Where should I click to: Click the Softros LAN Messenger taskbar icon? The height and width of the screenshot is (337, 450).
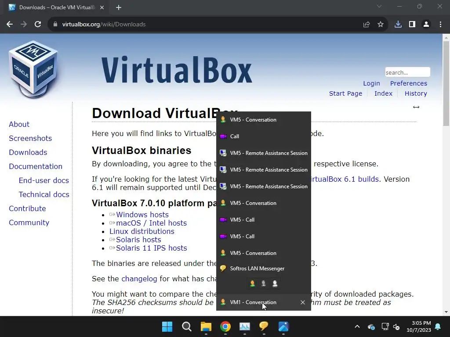(x=264, y=326)
